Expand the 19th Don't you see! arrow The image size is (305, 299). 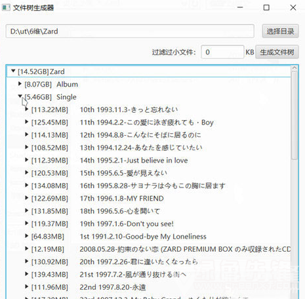pos(26,223)
